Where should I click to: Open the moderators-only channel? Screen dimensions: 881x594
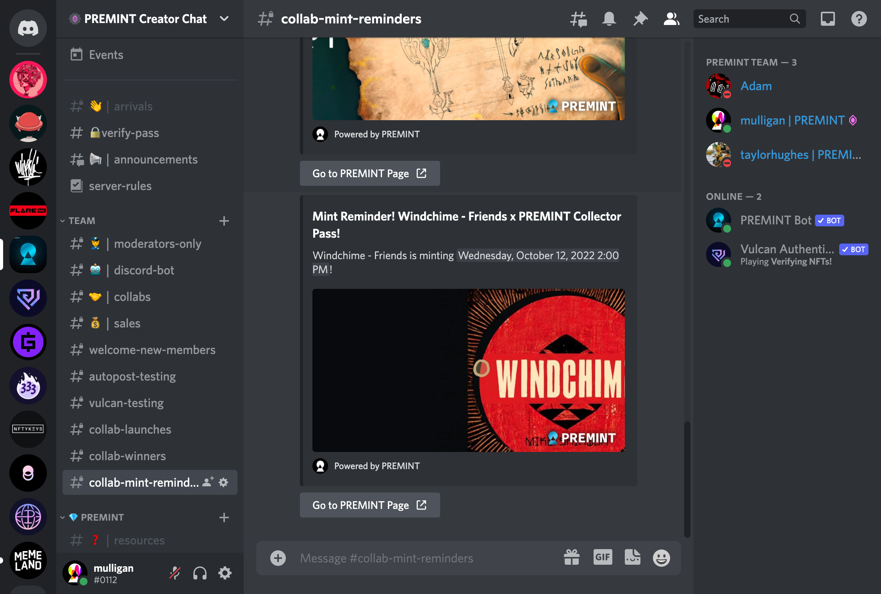[x=150, y=244]
